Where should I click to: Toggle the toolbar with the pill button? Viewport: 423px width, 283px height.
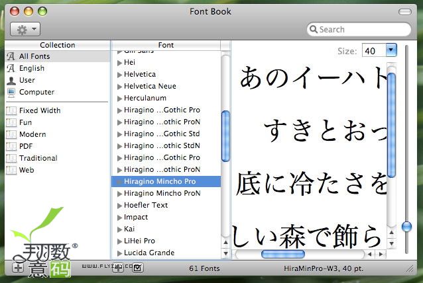405,11
